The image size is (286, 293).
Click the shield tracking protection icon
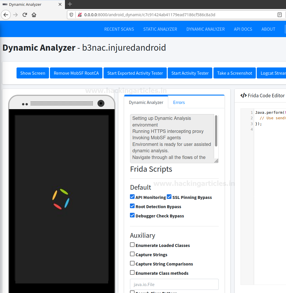[71, 15]
